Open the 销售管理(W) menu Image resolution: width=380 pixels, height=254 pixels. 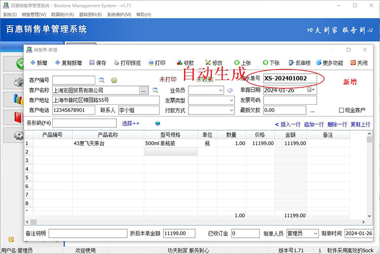tap(33, 15)
